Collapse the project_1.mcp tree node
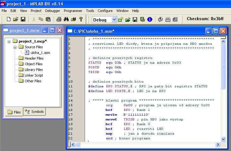The image size is (231, 151). (9, 42)
